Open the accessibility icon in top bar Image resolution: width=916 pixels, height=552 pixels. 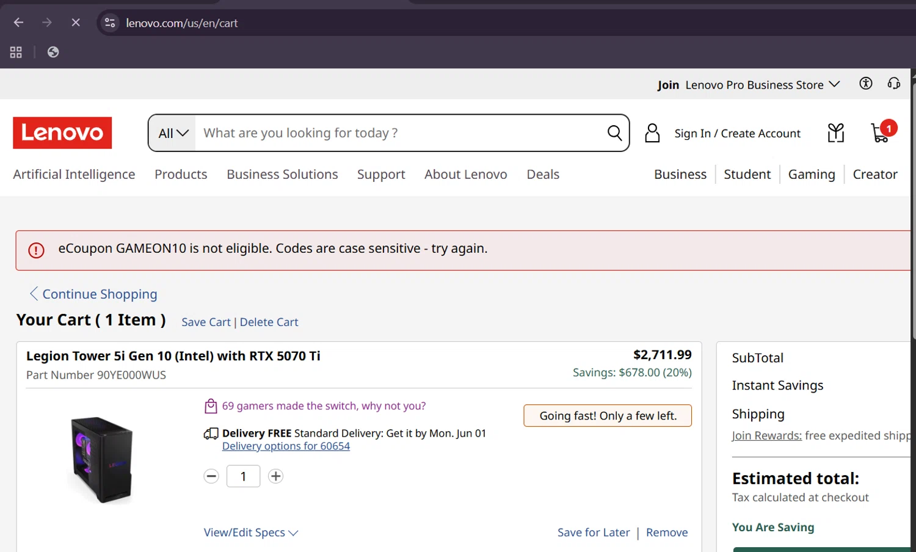click(865, 84)
